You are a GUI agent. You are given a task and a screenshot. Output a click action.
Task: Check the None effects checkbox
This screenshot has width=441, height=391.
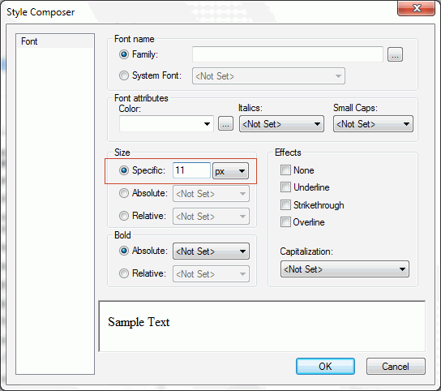[285, 170]
